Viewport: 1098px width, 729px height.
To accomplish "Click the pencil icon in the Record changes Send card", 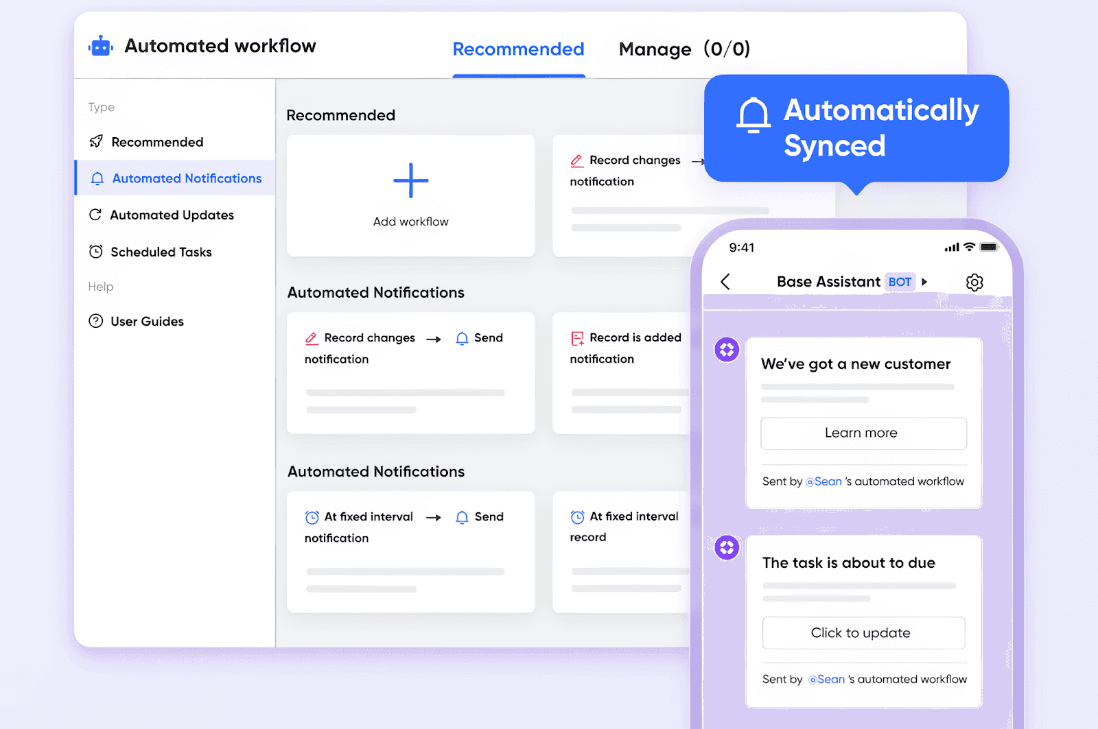I will pyautogui.click(x=312, y=338).
